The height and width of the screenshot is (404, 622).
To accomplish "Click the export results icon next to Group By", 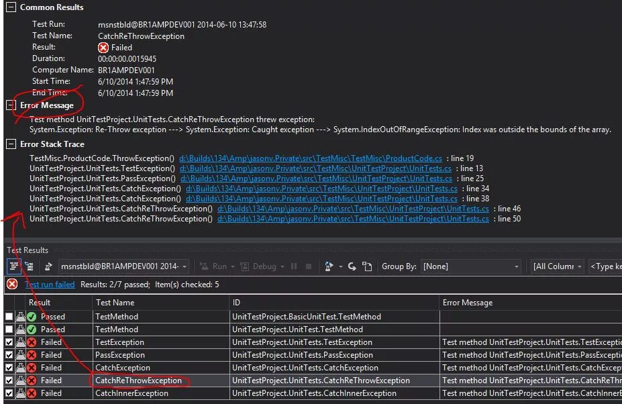I will [367, 266].
